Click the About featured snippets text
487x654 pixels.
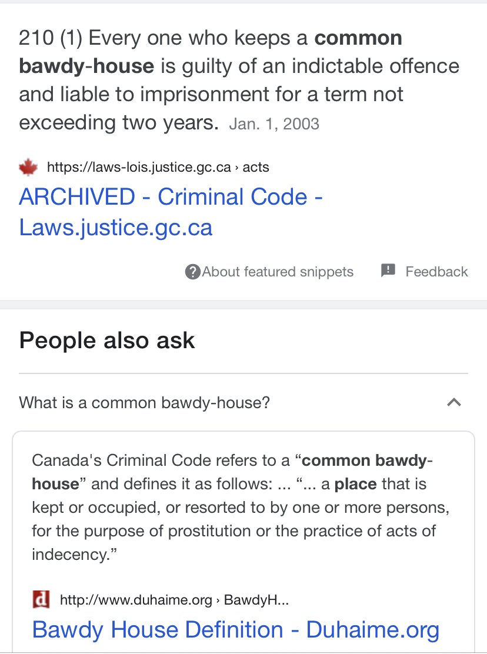pyautogui.click(x=278, y=272)
